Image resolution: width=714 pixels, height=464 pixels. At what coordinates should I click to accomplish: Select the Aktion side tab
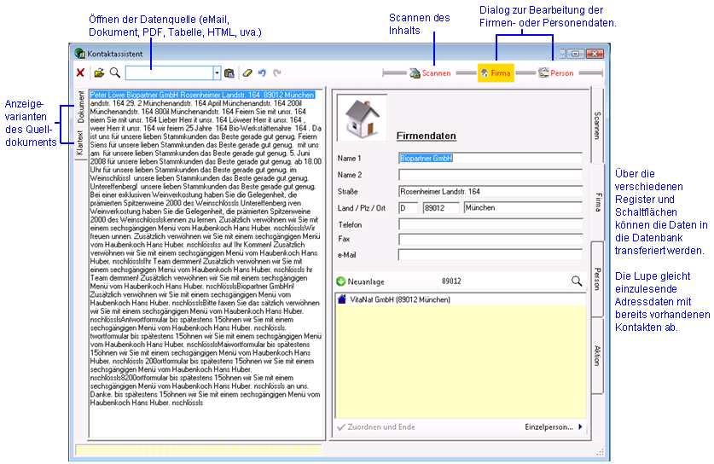coord(597,356)
